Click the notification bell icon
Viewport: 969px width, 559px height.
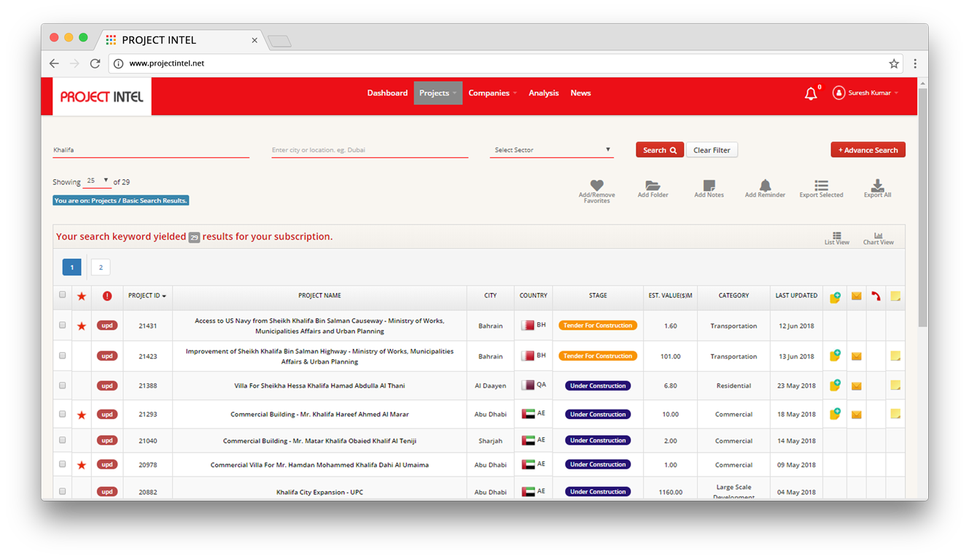[x=810, y=93]
